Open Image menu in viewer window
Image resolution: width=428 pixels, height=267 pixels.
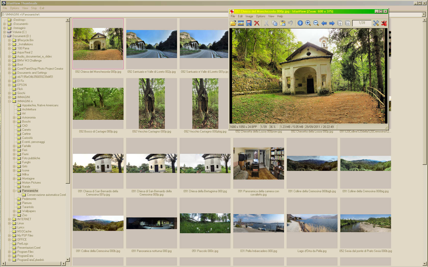249,16
